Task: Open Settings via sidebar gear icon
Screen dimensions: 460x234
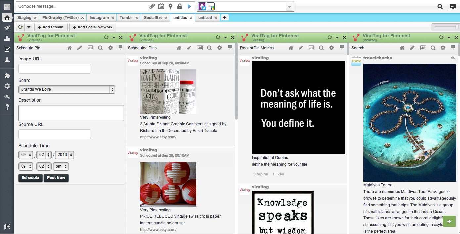Action: 7,86
